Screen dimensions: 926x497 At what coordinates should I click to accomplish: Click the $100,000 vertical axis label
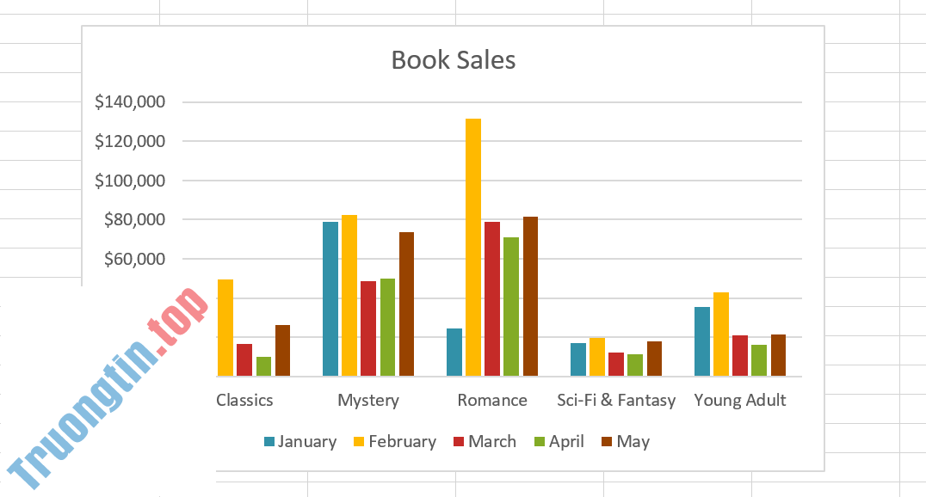(130, 181)
